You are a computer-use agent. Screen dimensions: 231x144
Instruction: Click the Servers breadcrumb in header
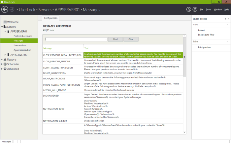click(x=45, y=10)
